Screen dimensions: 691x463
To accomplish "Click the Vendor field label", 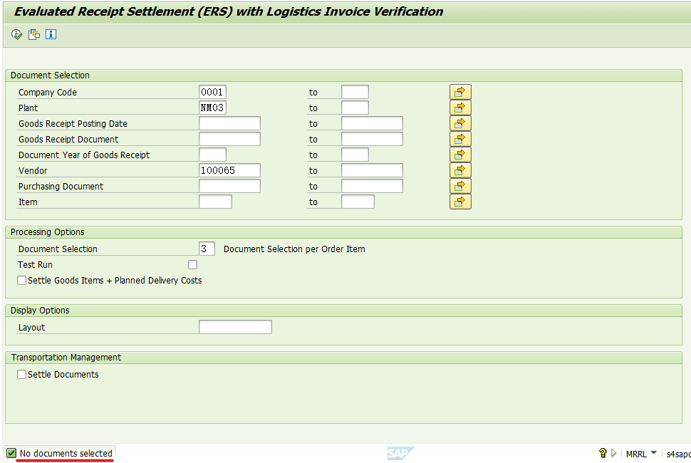I will click(33, 170).
